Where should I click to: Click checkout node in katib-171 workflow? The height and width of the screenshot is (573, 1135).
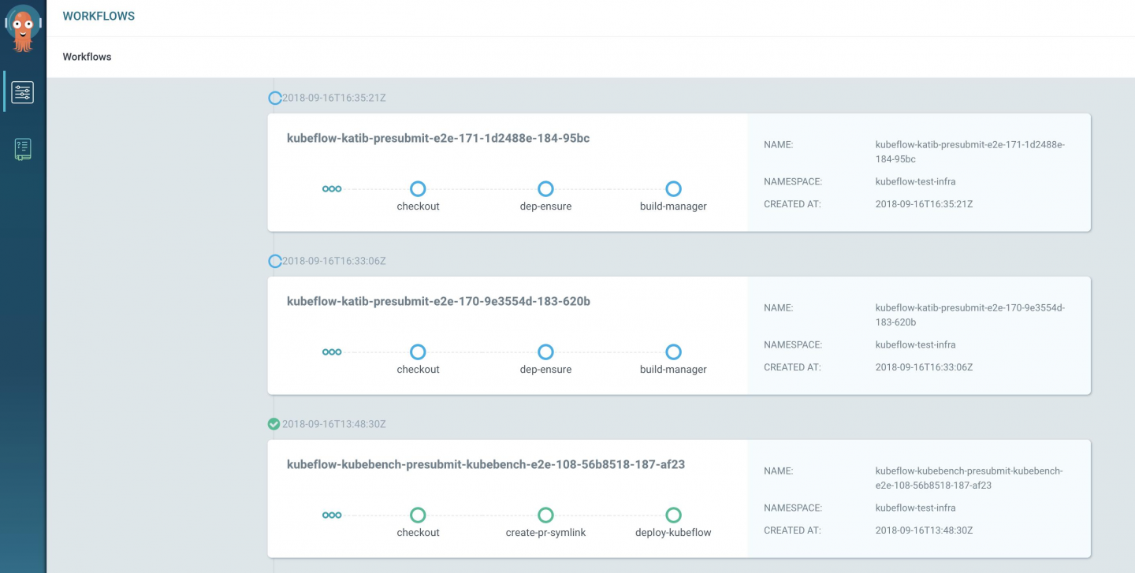pyautogui.click(x=418, y=189)
